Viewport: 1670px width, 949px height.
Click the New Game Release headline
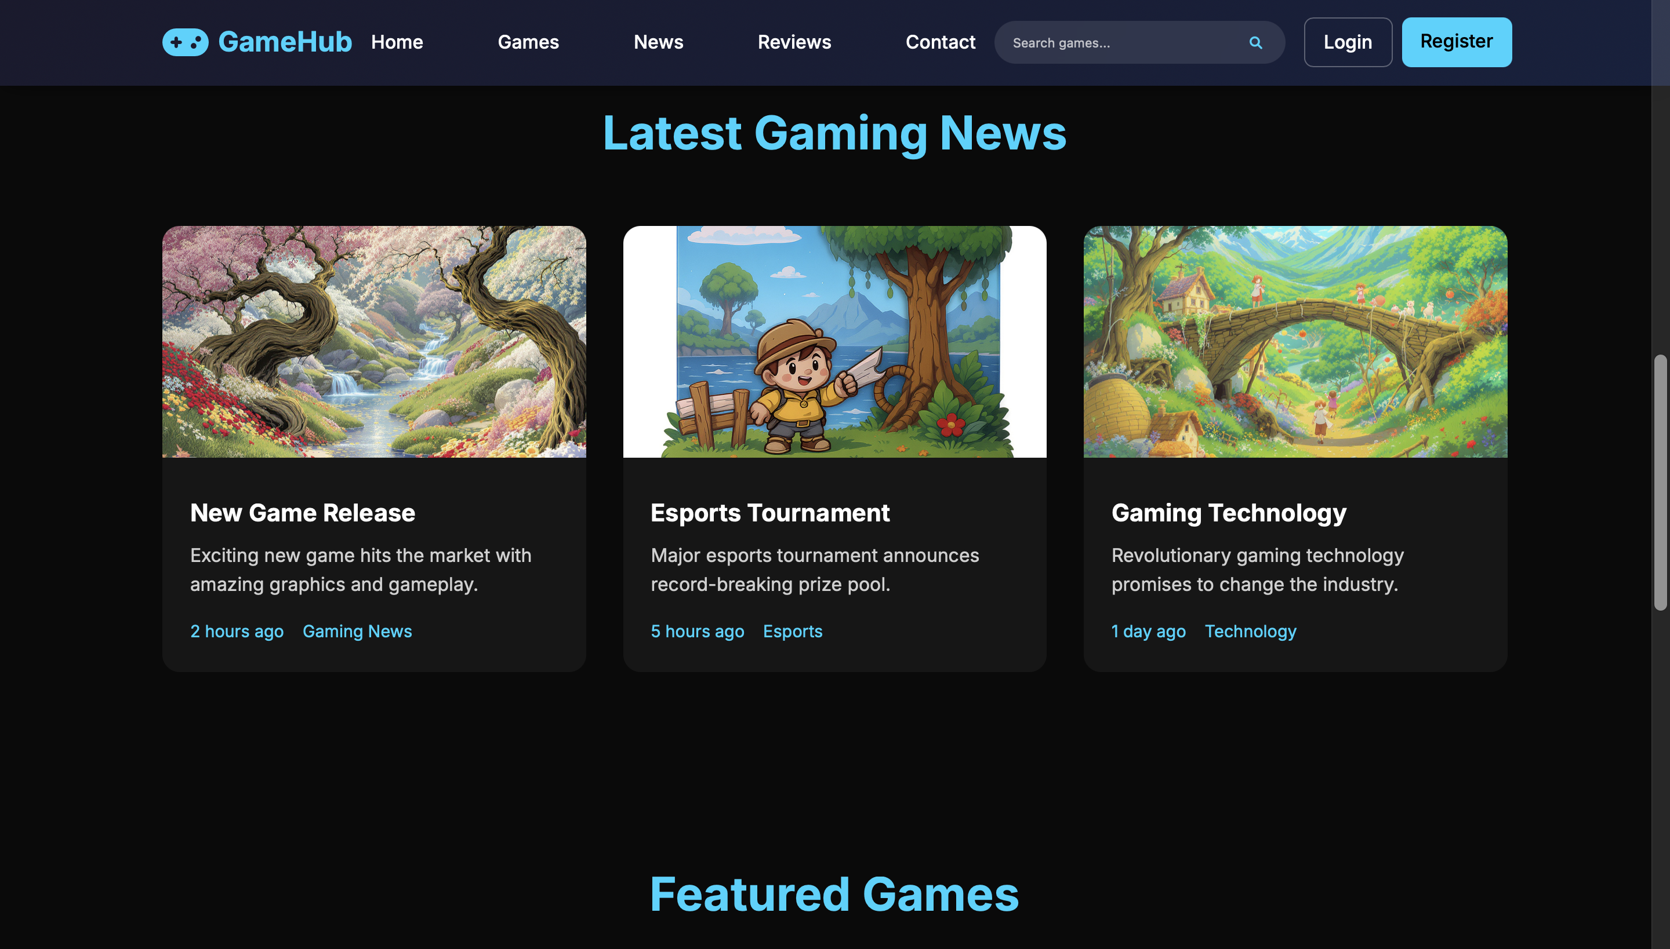302,513
